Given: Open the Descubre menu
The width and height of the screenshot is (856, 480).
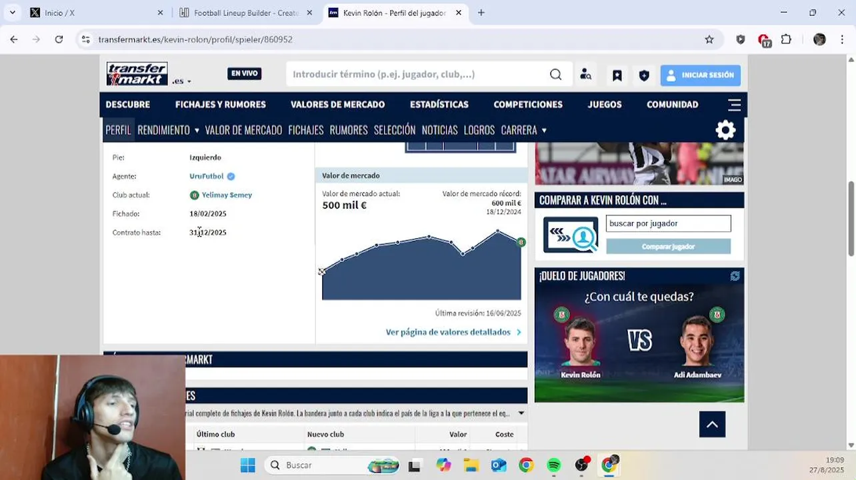Looking at the screenshot, I should point(127,105).
